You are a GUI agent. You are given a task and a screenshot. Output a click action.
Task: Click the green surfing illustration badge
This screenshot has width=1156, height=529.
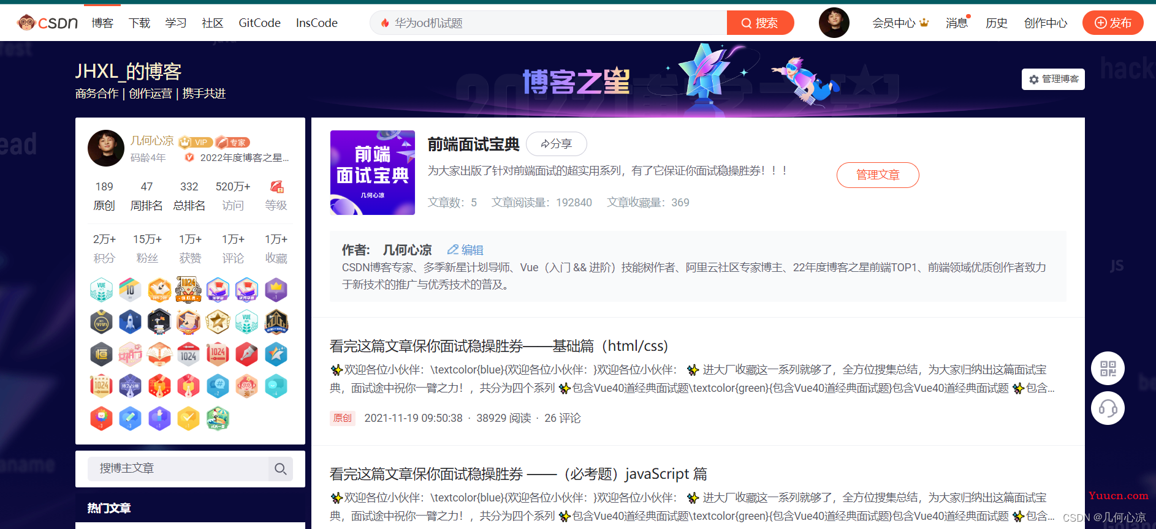coord(218,418)
